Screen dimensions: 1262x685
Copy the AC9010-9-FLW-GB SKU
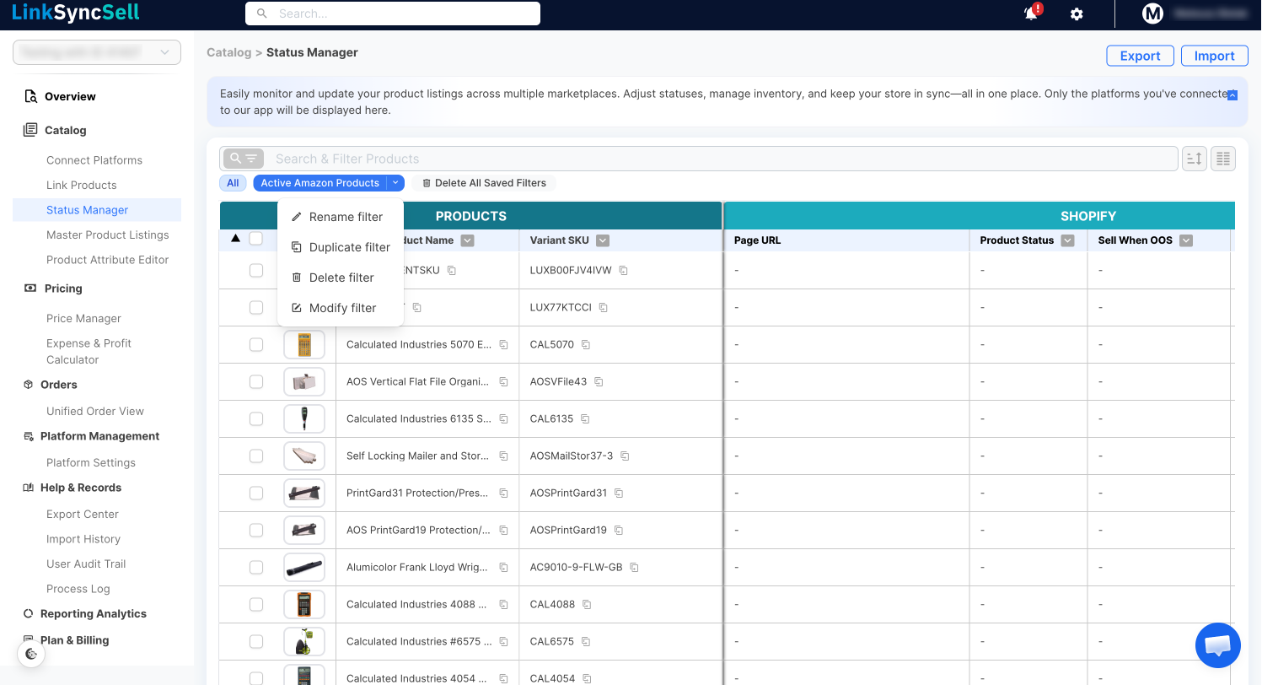tap(635, 568)
